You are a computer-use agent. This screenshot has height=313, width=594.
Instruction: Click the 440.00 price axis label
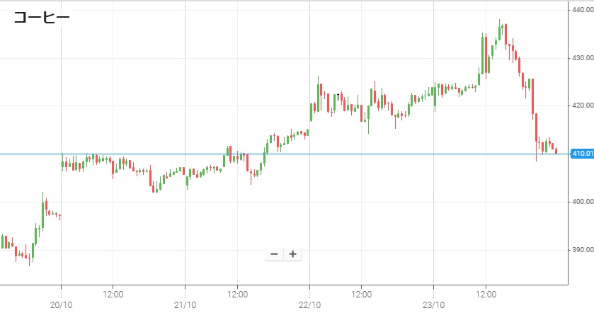(582, 9)
